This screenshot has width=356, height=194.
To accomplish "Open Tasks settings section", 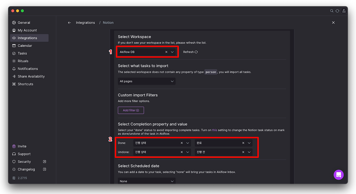I will click(29, 53).
